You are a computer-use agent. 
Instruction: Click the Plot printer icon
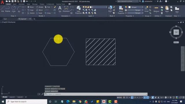[24, 1]
